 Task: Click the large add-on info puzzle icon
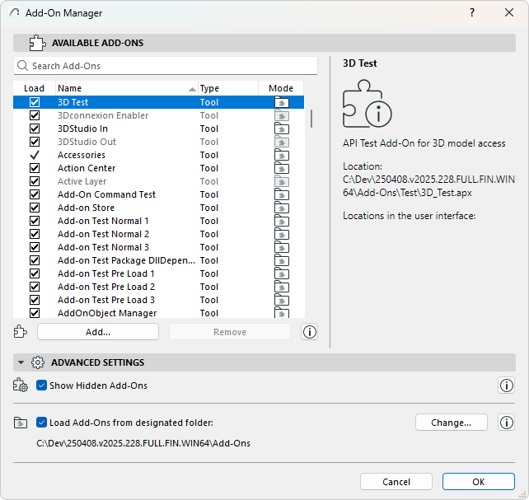367,104
